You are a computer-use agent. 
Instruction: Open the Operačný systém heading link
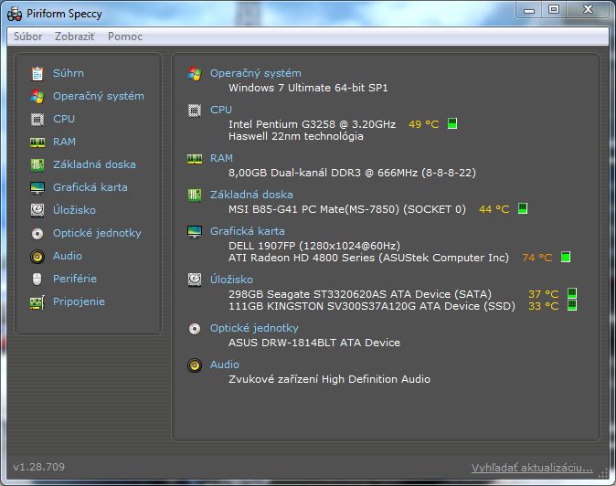255,73
